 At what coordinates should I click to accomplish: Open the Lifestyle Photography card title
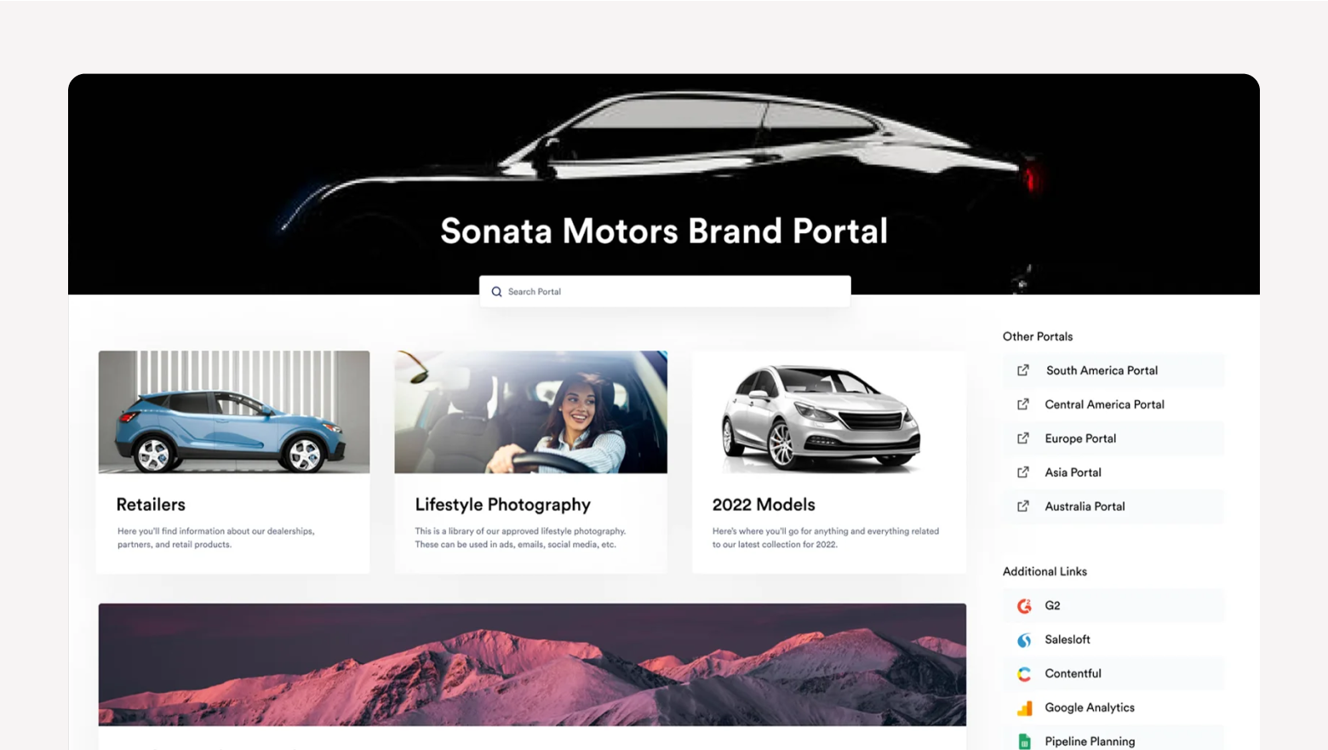[x=502, y=505]
